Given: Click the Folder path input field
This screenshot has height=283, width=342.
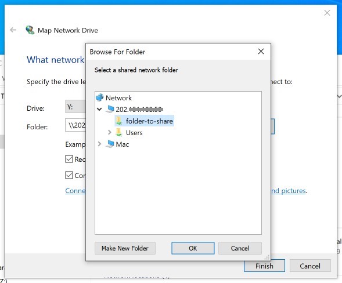Looking at the screenshot, I should 75,125.
